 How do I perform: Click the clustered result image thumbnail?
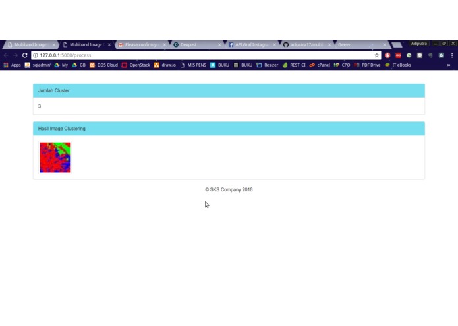tap(55, 157)
